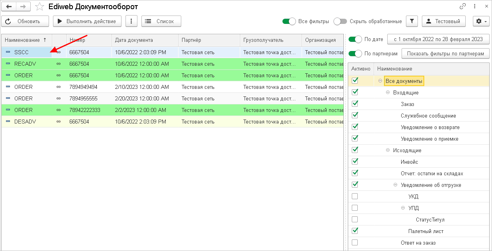Click the forward navigation arrow
The image size is (492, 251).
[23, 6]
